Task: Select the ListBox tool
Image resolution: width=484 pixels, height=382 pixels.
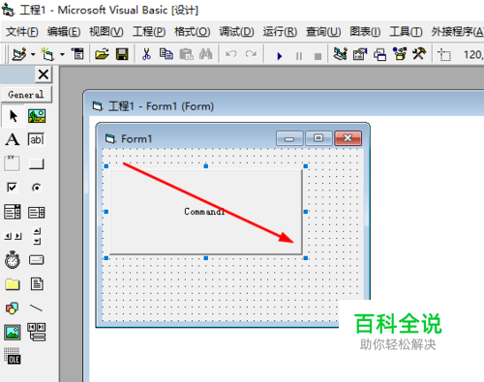Action: [x=37, y=213]
